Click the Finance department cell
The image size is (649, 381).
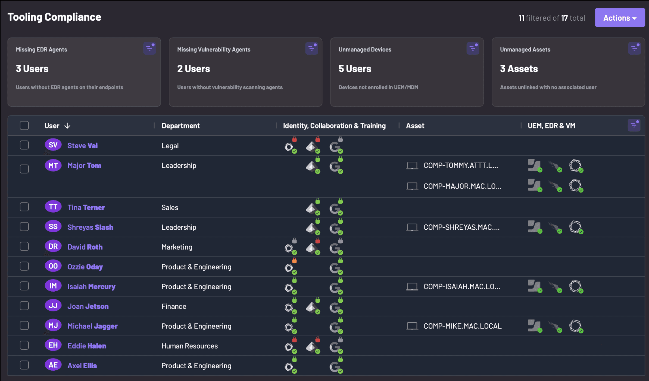point(174,307)
